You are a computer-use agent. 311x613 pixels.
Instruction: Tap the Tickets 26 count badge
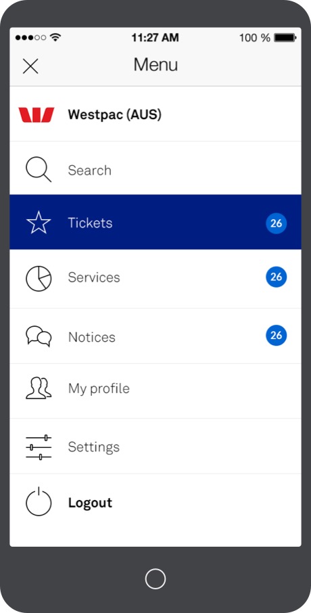tap(277, 223)
